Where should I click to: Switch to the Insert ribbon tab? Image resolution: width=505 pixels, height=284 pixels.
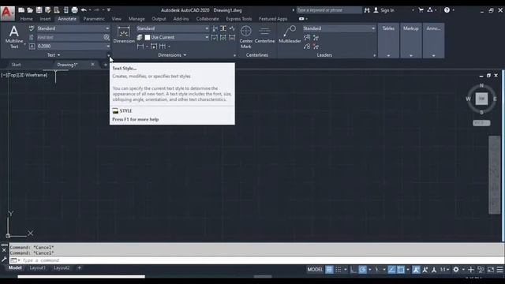pos(45,19)
